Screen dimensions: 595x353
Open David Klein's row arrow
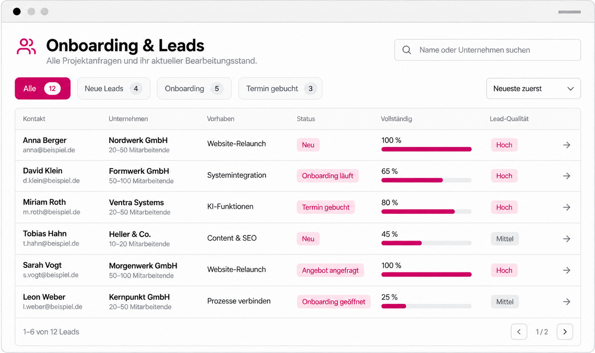567,176
